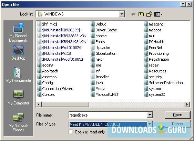Expand the File name dropdown
Viewport: 194px width, 141px height.
pos(150,115)
